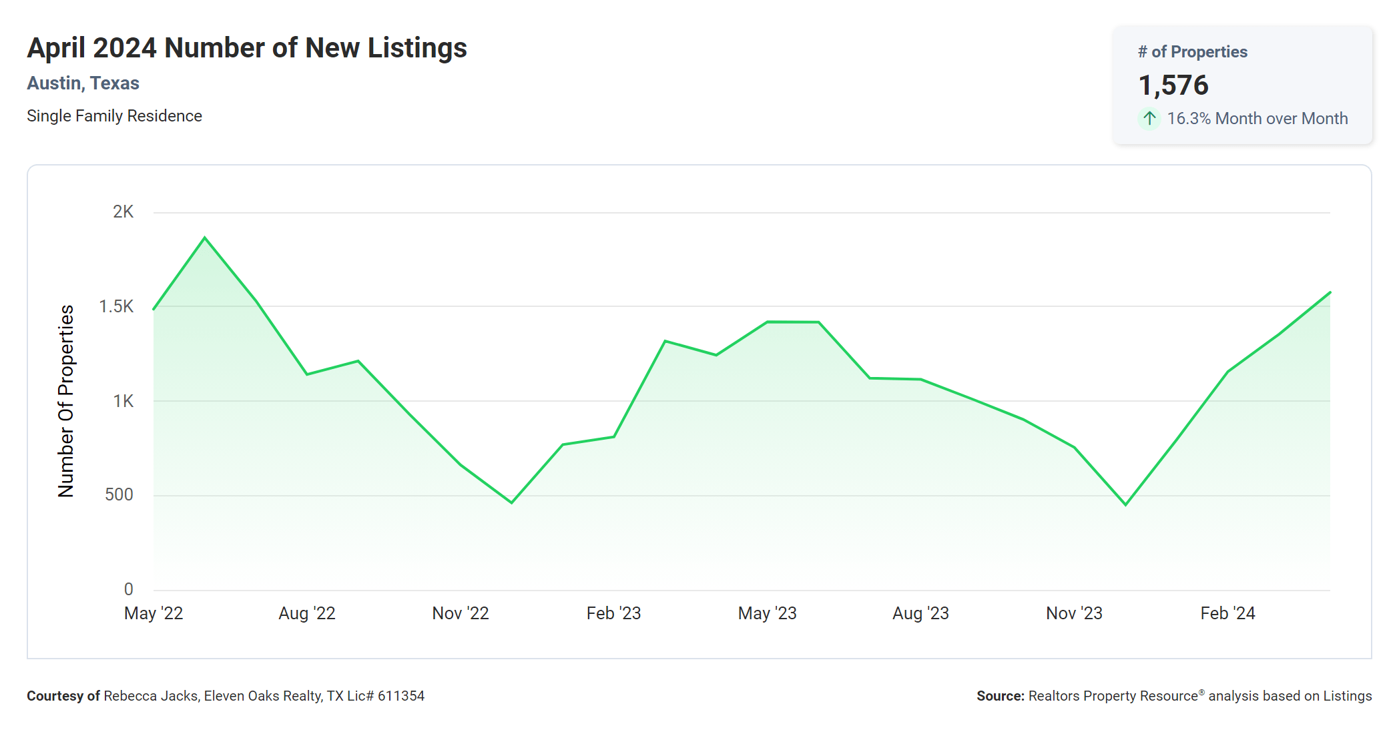This screenshot has height=734, width=1399.
Task: Click the Nov '22 x-axis label
Action: (461, 613)
